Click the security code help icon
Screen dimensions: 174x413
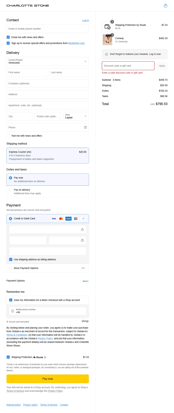82,240
